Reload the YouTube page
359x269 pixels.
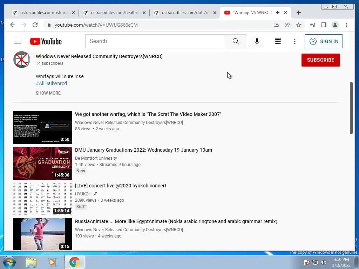coord(35,25)
